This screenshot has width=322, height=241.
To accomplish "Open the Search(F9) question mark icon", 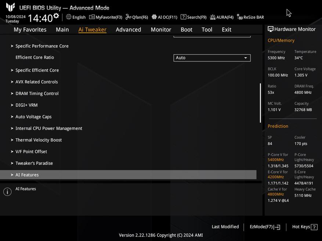I will [183, 17].
